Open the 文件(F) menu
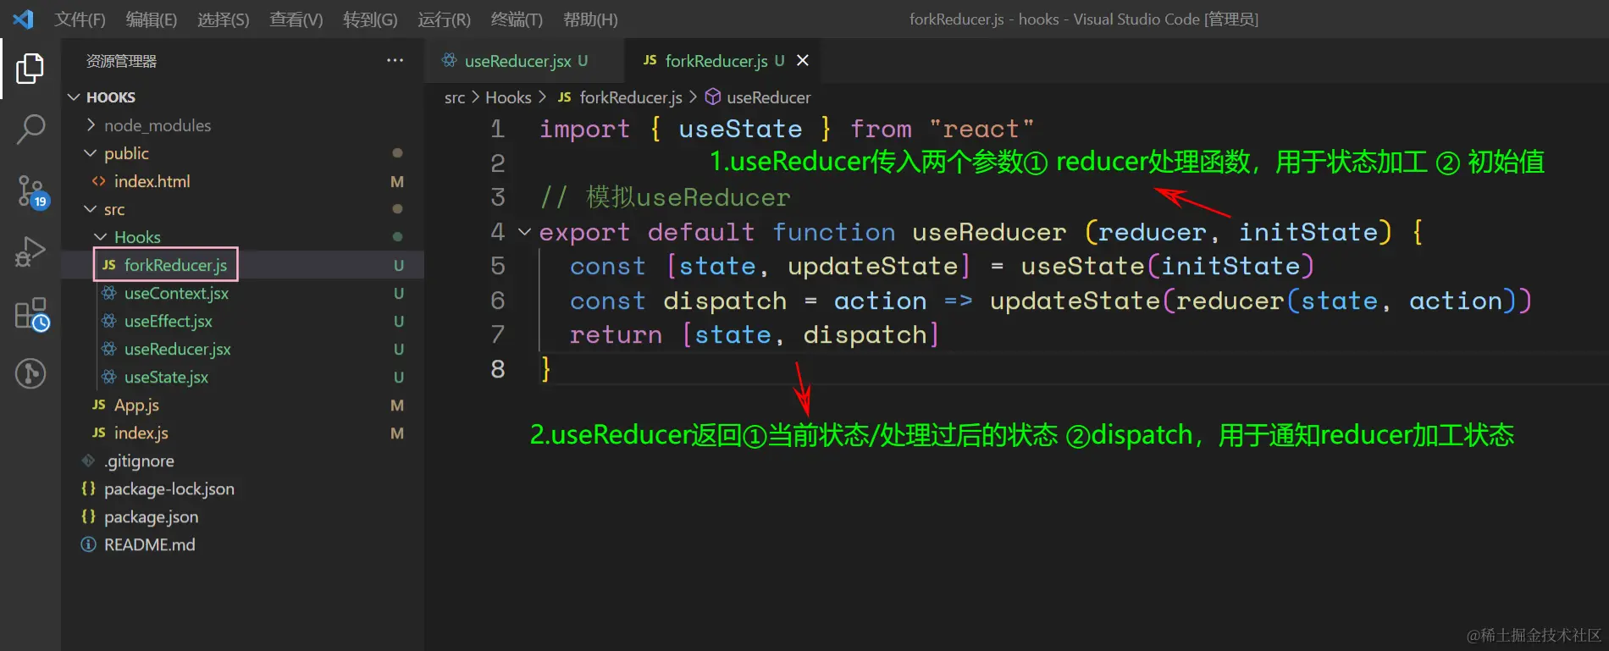The height and width of the screenshot is (651, 1609). [x=80, y=19]
